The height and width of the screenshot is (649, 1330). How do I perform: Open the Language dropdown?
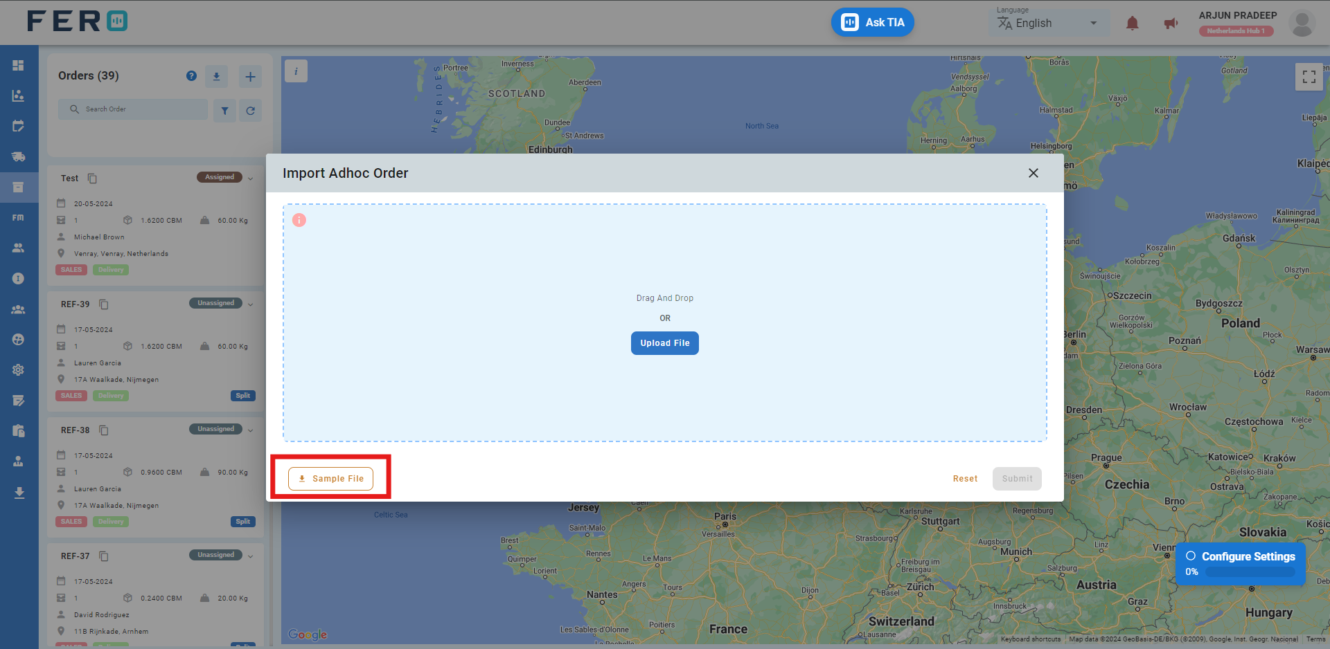pos(1049,24)
